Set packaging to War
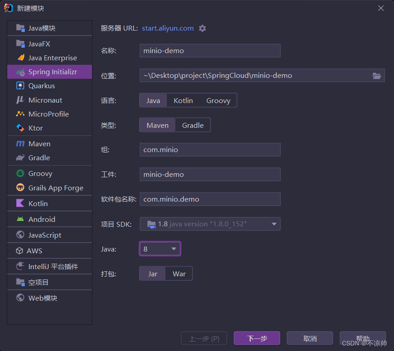 179,274
